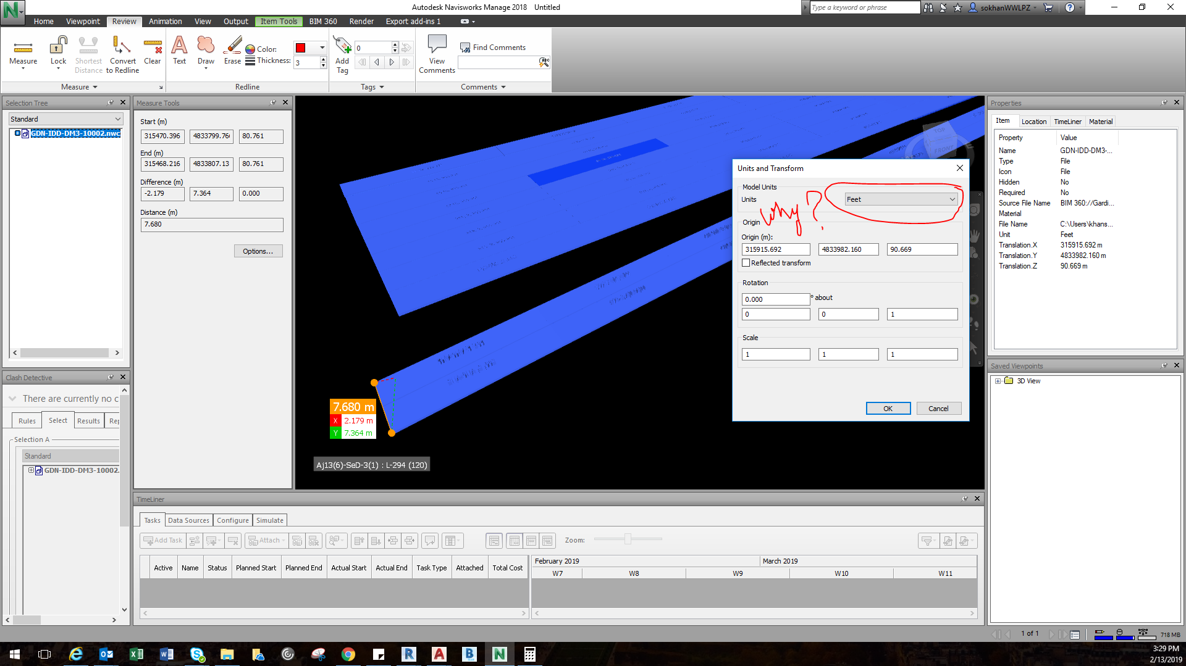Click the Options... button in Measure Tools
The image size is (1186, 666).
[x=258, y=251]
